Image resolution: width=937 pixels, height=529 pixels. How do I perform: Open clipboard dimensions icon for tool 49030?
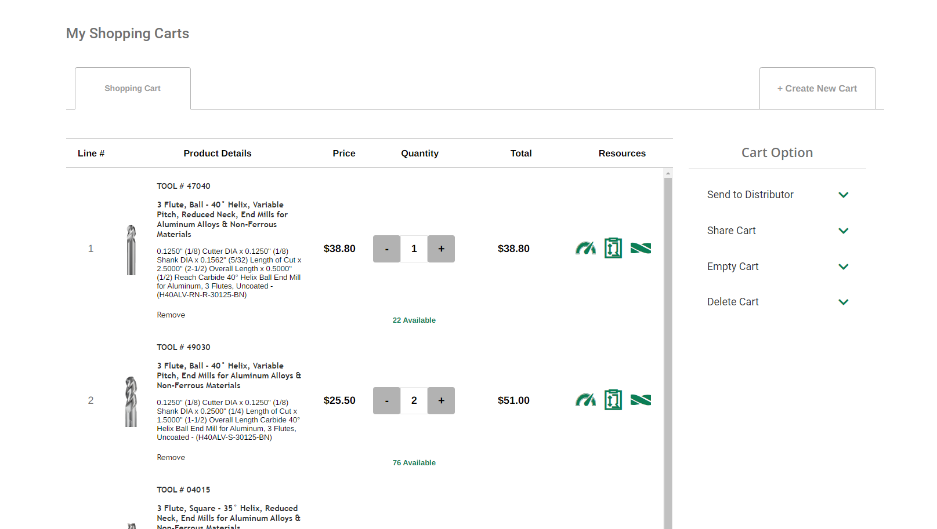[x=613, y=400]
